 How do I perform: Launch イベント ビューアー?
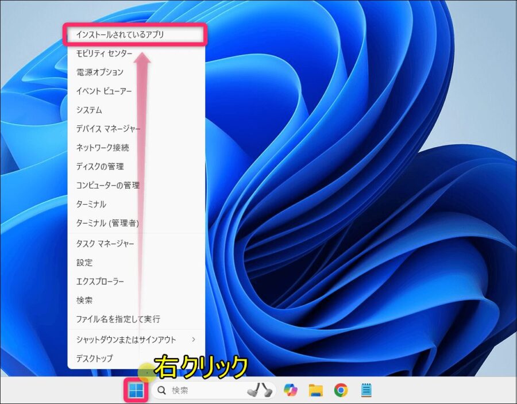(103, 91)
